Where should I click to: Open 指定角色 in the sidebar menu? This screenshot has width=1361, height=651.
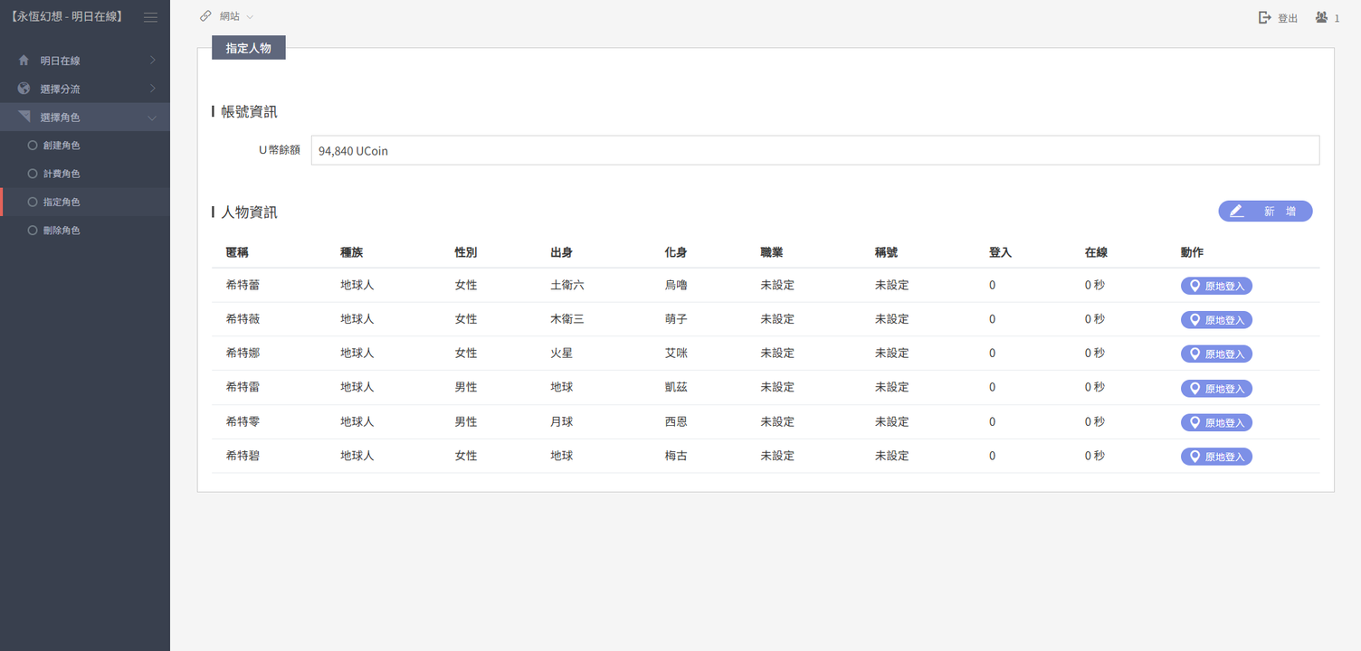pyautogui.click(x=62, y=203)
